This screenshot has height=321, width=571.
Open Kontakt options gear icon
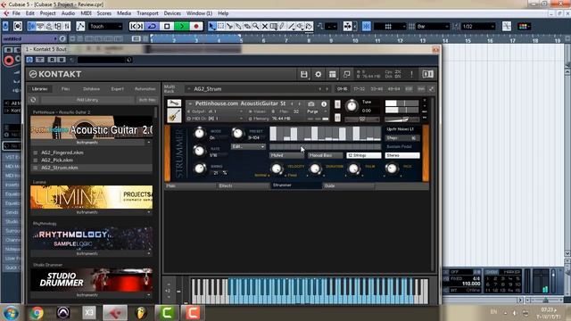318,74
